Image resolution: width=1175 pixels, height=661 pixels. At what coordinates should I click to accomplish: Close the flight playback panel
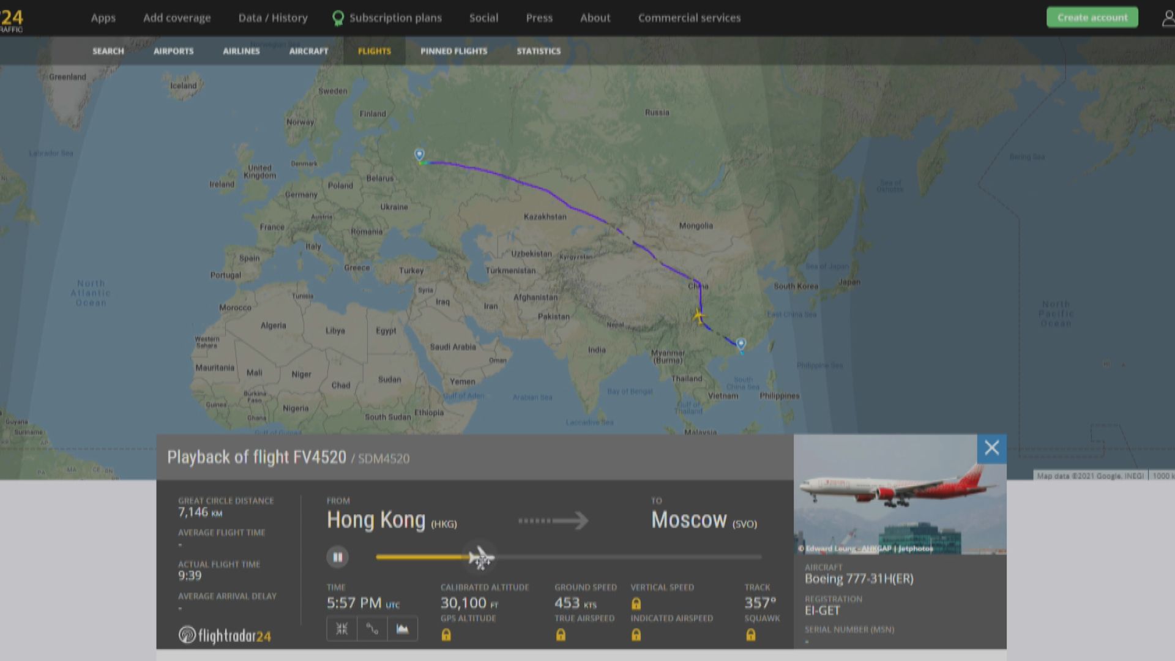(991, 448)
